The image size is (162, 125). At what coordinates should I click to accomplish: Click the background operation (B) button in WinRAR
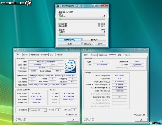(x=70, y=40)
